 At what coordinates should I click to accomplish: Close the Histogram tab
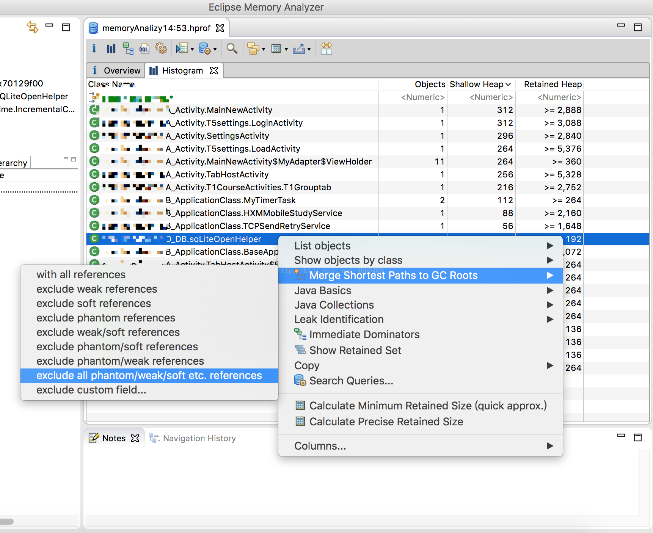pos(214,71)
